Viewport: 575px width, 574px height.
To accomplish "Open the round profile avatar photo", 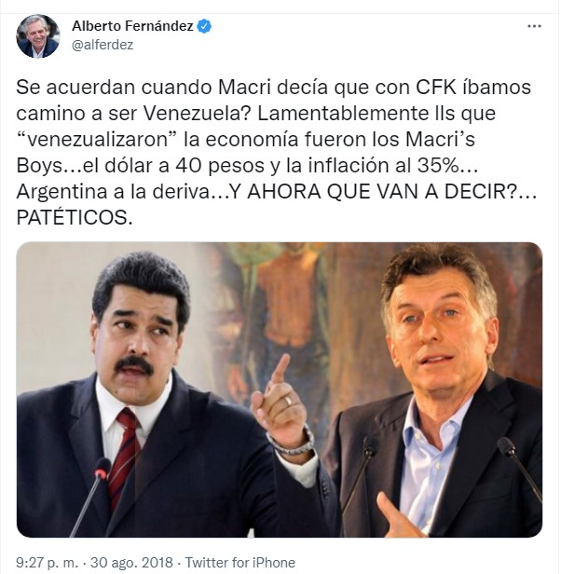I will coord(38,36).
